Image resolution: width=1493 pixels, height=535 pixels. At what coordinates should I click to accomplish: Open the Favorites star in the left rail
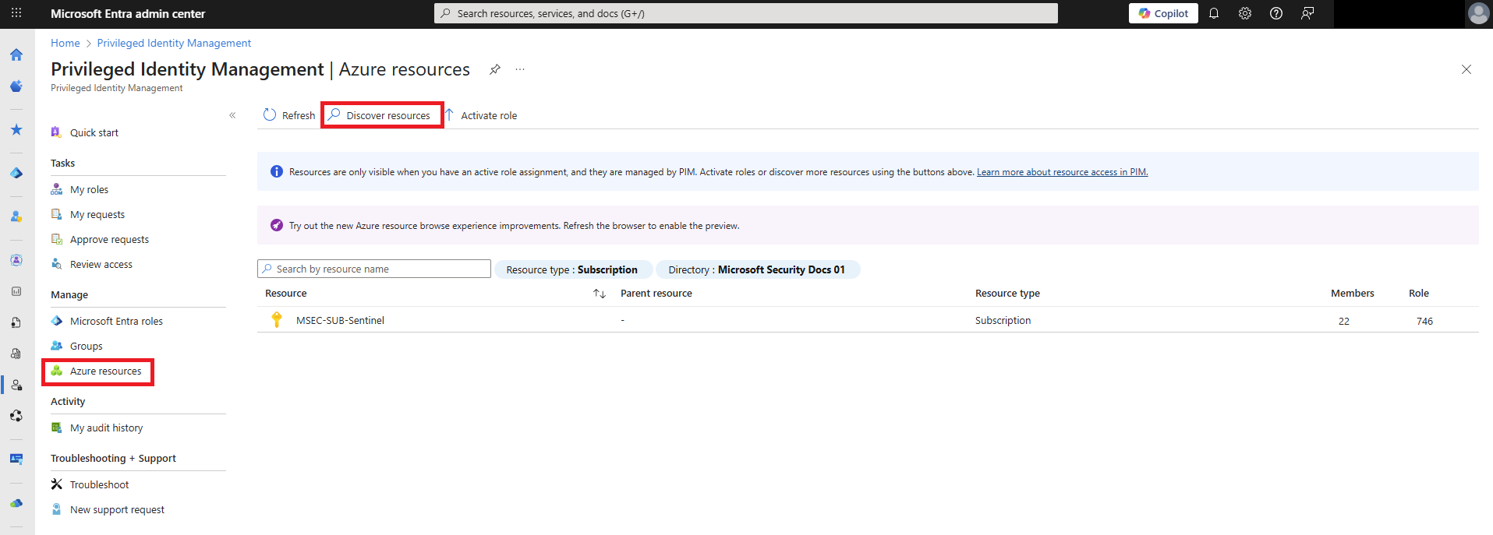pos(16,129)
